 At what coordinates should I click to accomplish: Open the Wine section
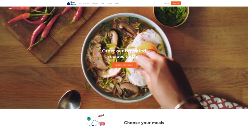(103, 3)
